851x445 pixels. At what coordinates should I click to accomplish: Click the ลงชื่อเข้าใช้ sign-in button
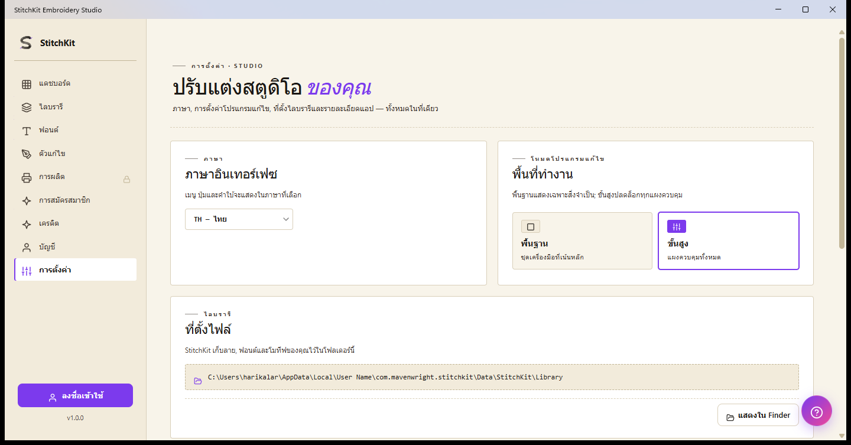pyautogui.click(x=75, y=395)
